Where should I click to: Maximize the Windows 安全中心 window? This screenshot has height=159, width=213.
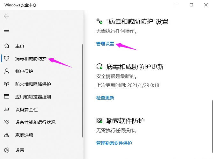coord(191,5)
